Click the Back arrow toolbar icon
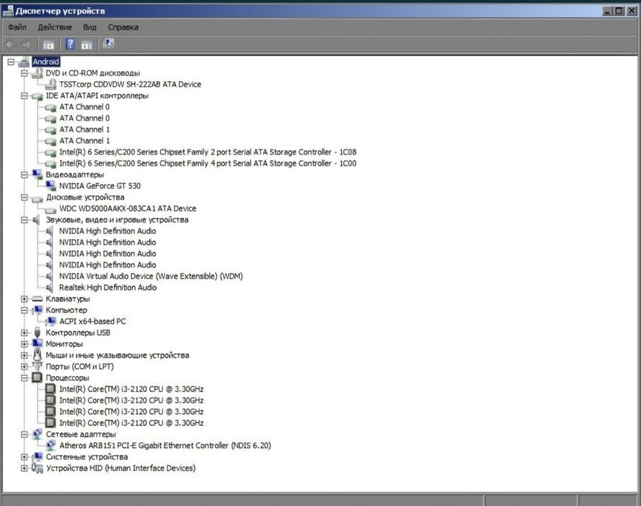This screenshot has width=641, height=506. coord(11,44)
